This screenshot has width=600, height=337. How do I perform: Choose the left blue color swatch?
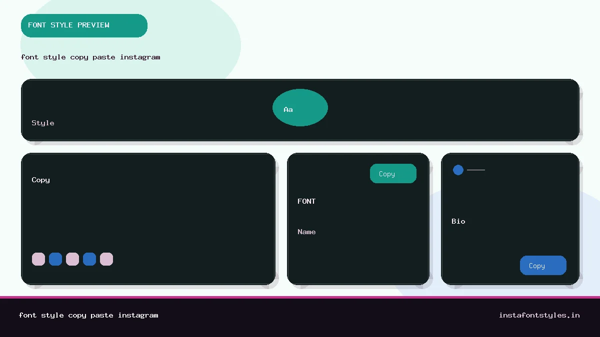pos(55,259)
